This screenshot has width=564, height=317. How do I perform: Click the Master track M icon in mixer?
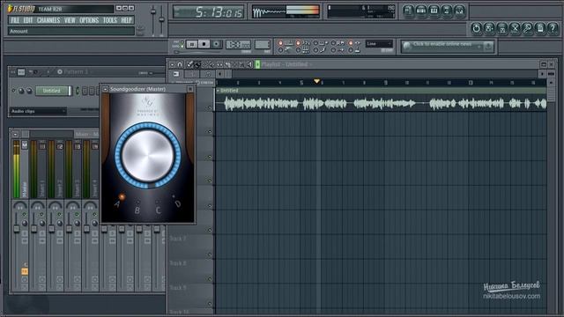(x=25, y=144)
